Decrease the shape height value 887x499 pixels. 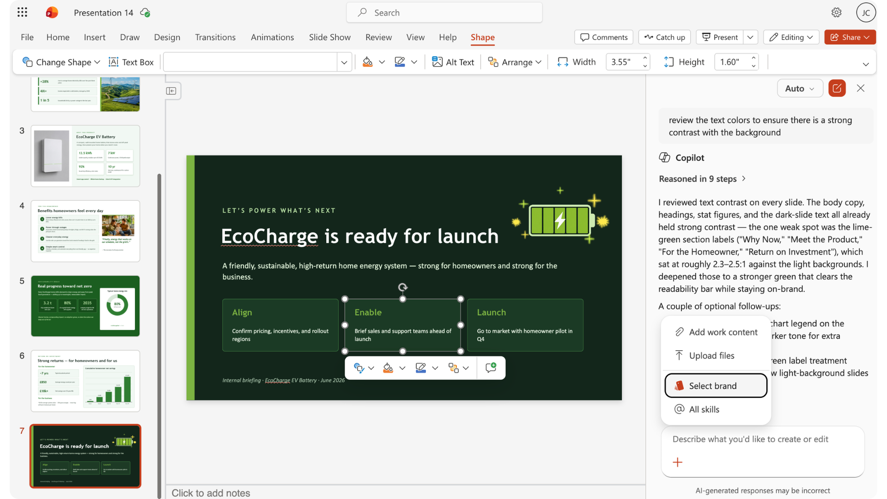[753, 66]
